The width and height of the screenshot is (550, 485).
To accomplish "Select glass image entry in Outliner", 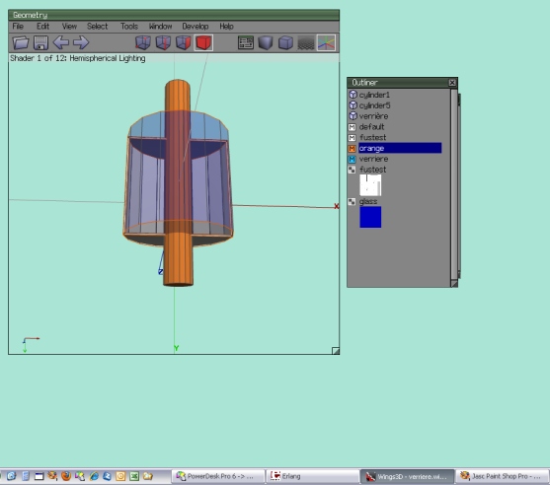I will [368, 201].
